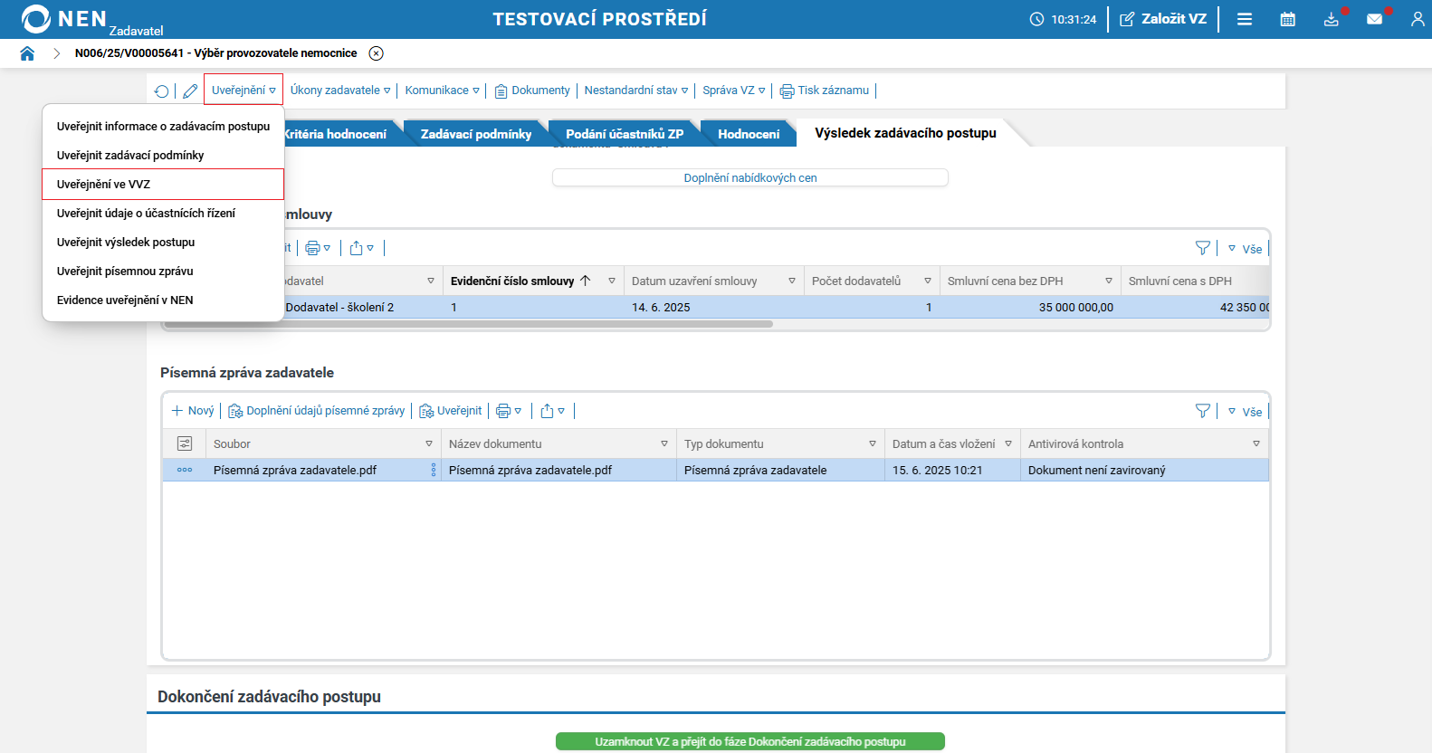Open the export menu in Písemná zpráva zadavatele

pos(553,411)
